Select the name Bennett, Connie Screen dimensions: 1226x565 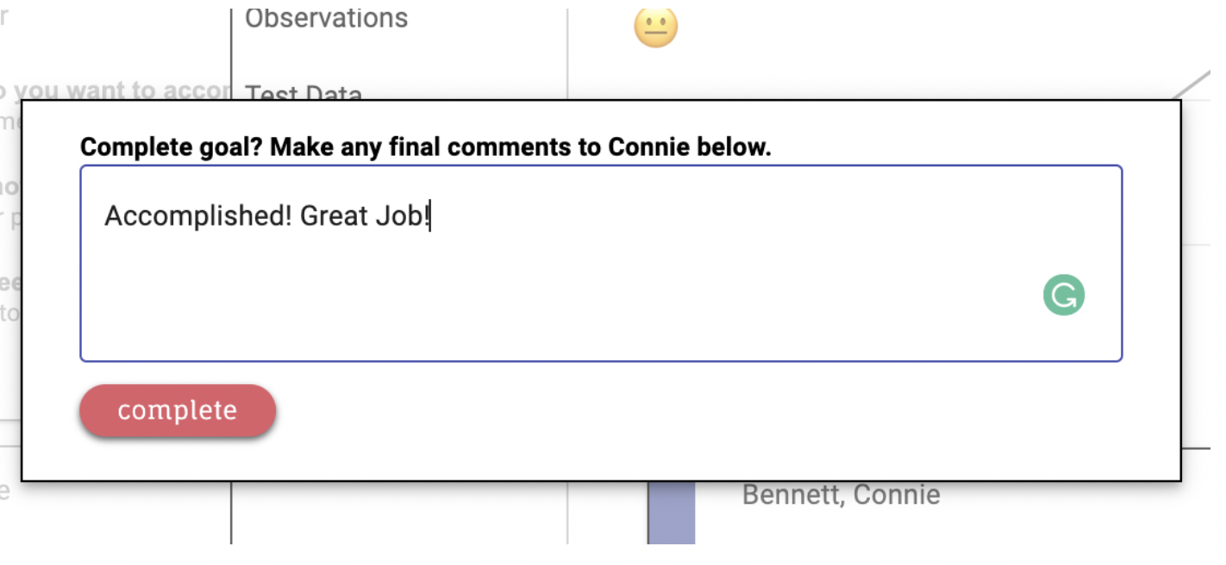coord(841,494)
